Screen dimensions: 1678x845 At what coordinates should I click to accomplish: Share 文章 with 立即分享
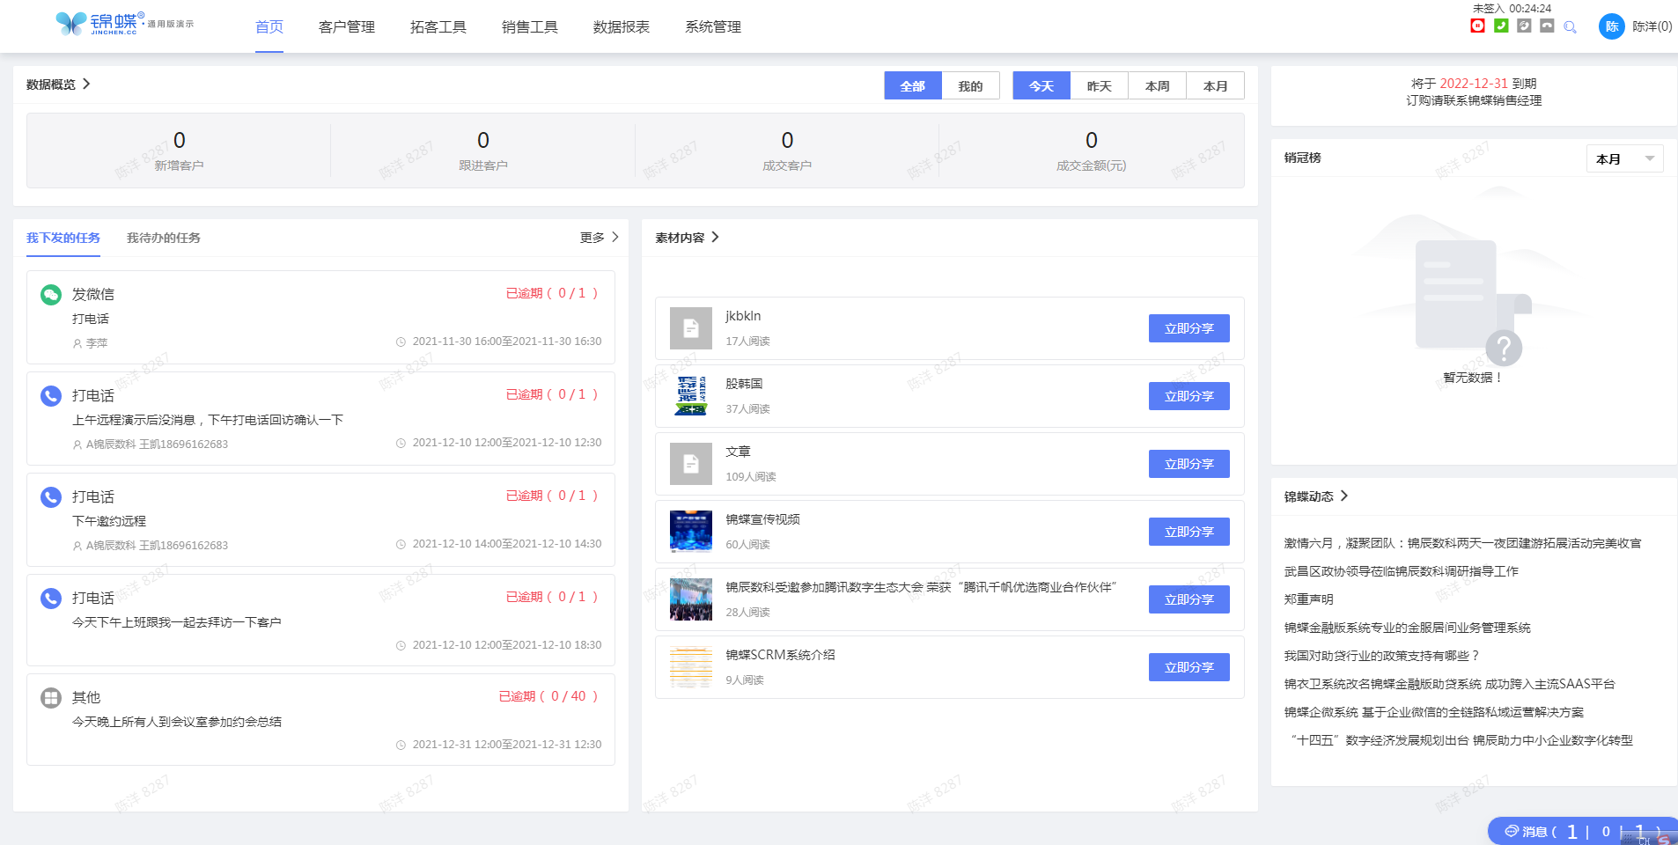click(x=1189, y=464)
